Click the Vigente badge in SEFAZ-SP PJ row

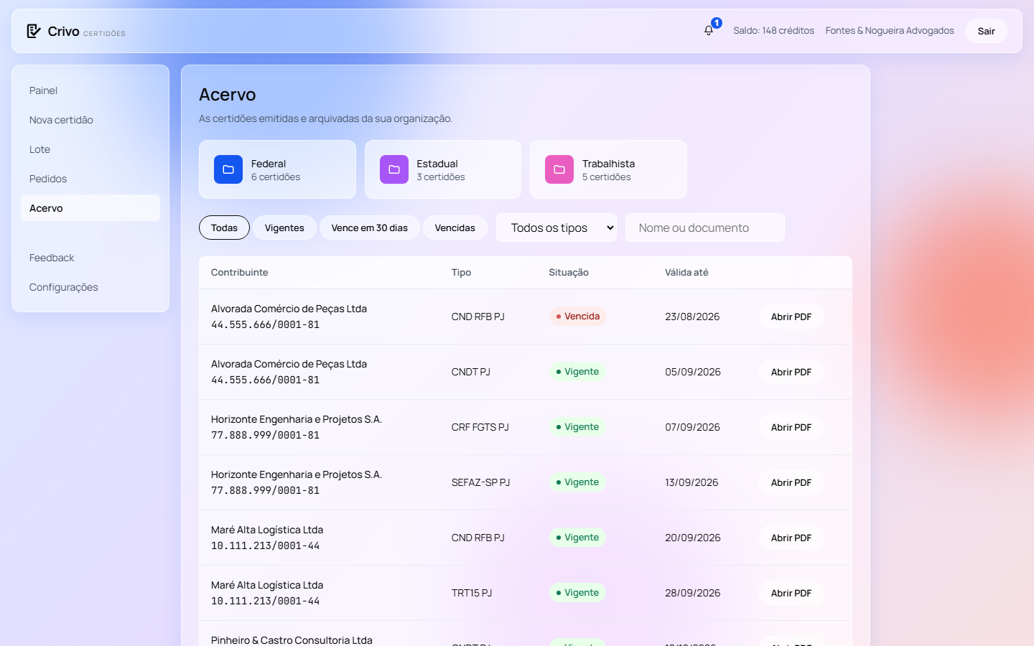pos(577,482)
